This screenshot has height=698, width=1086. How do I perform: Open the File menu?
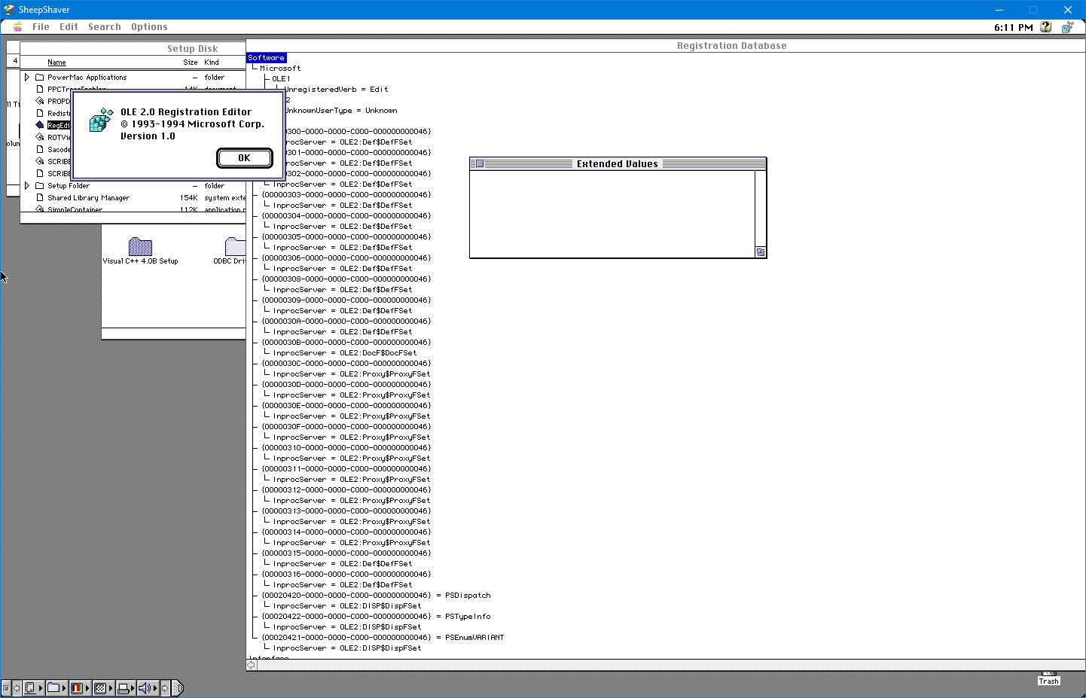tap(41, 27)
